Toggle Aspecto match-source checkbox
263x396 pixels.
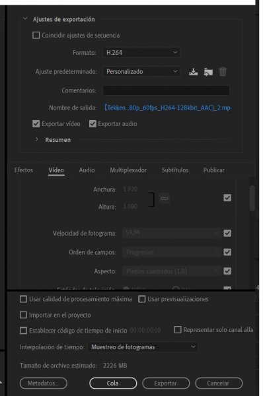227,271
